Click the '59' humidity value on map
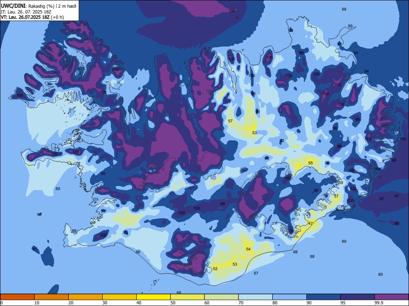Image resolution: width=409 pixels, height=306 pixels. (x=341, y=183)
